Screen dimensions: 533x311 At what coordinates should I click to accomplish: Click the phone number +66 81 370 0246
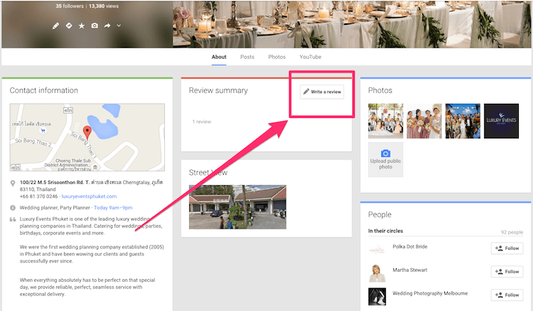(39, 196)
